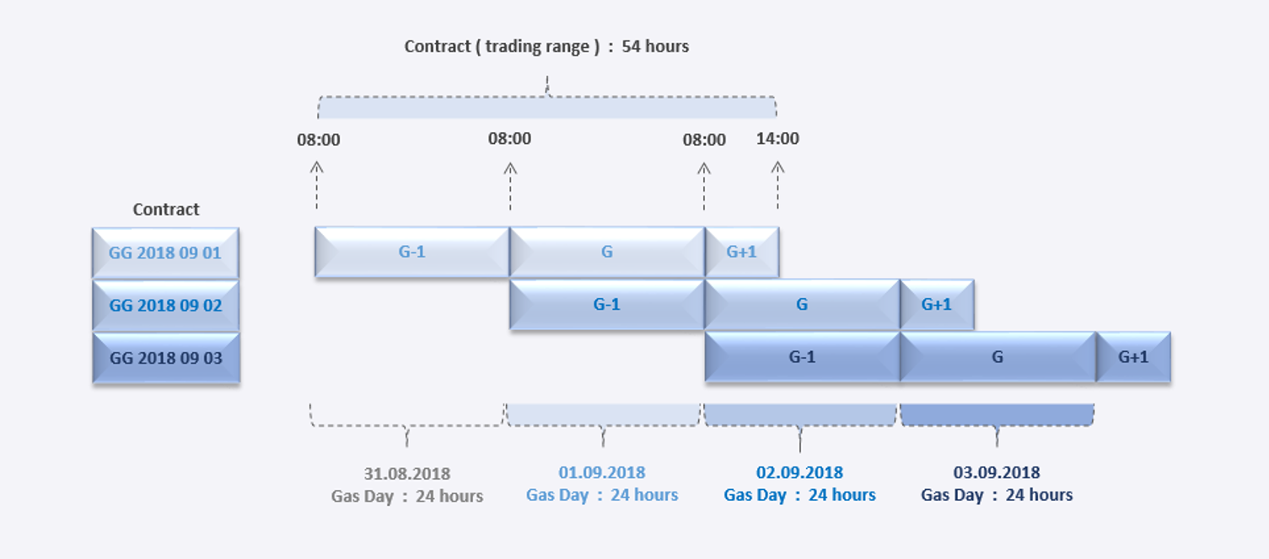The height and width of the screenshot is (559, 1269).
Task: Click the first 08:00 time marker
Action: click(x=319, y=140)
